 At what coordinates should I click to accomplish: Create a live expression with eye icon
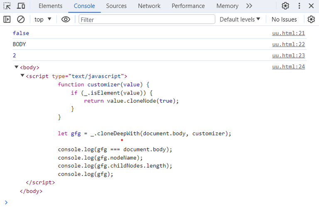tap(66, 20)
